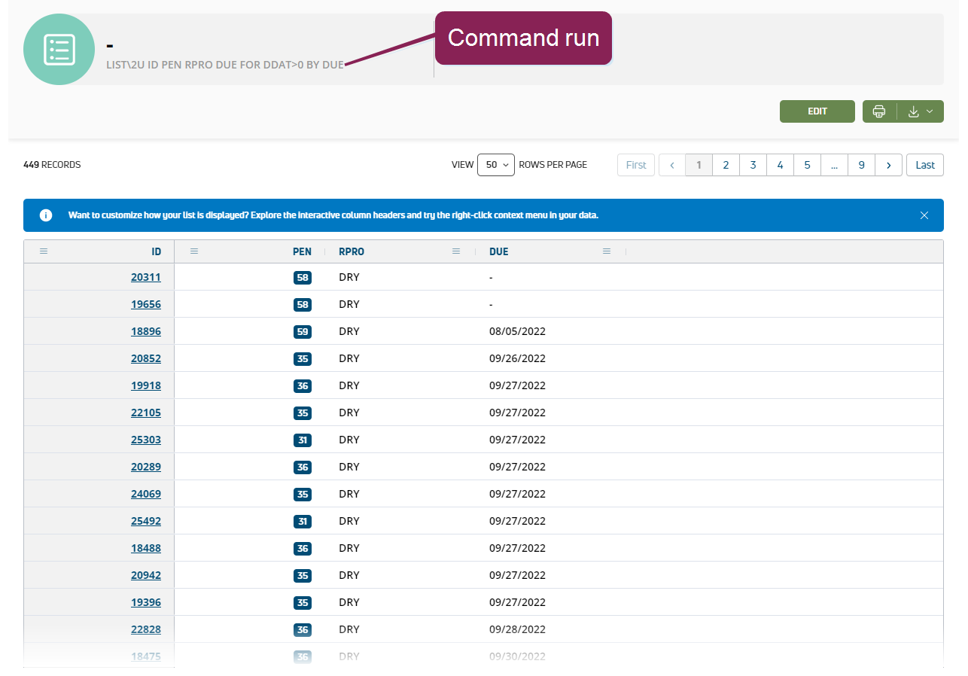Click the Last page button

tap(925, 165)
